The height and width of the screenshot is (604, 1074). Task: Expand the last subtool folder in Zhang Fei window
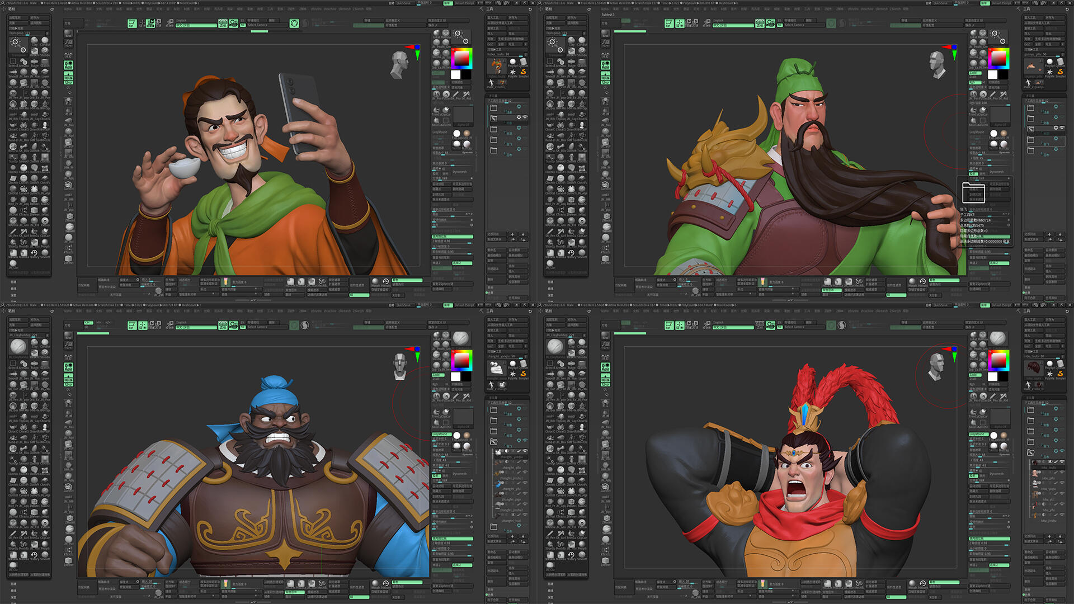[493, 527]
